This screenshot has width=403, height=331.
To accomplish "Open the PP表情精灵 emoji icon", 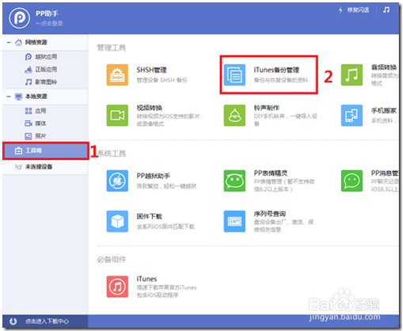I will 234,181.
